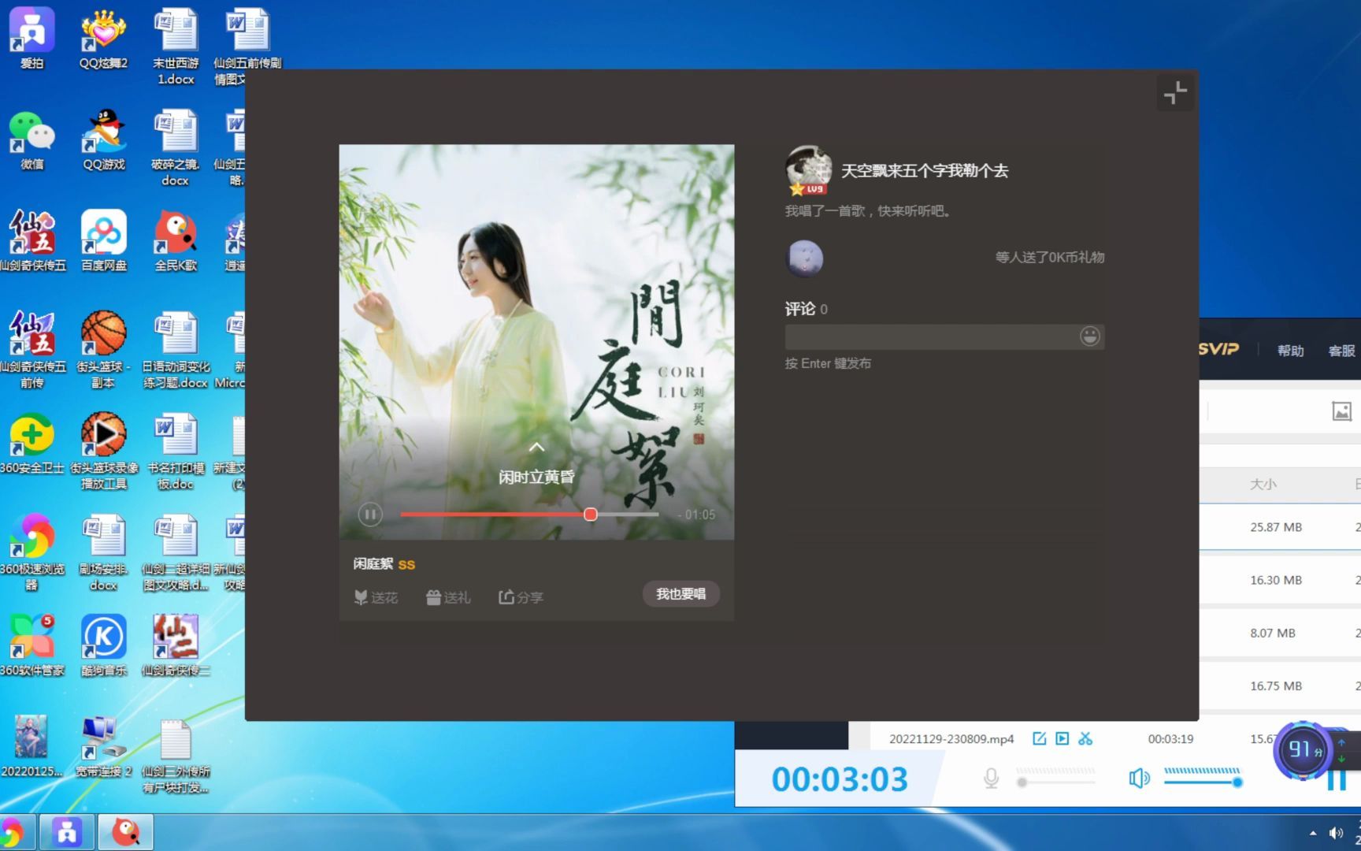Send flowers with the 送花 button
Screen dimensions: 1361x851
coord(376,597)
